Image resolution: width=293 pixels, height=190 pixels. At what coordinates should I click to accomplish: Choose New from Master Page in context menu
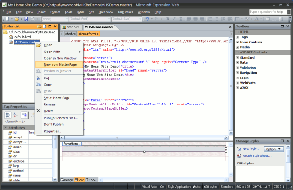[59, 65]
